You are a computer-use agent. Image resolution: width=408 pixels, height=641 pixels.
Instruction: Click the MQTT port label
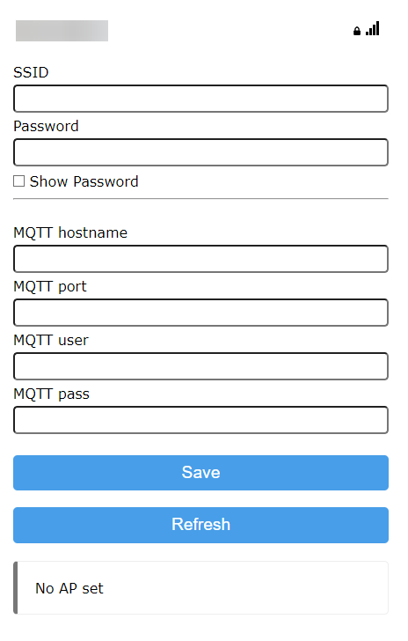[x=50, y=286]
